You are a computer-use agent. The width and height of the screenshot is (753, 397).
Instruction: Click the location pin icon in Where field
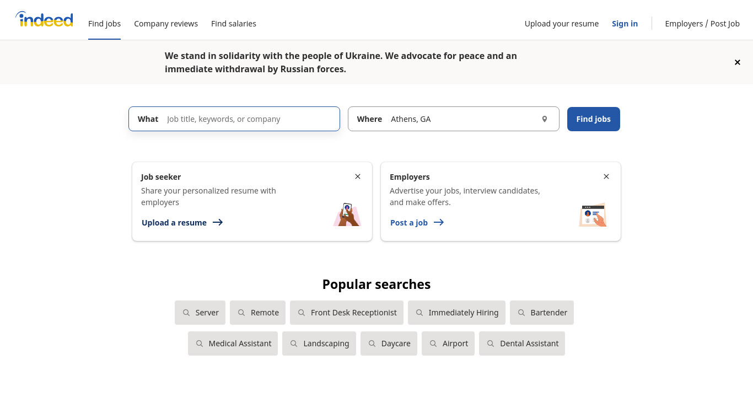tap(545, 119)
